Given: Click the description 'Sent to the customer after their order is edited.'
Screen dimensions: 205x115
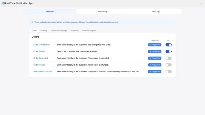Looking at the screenshot, I should tap(77, 51).
